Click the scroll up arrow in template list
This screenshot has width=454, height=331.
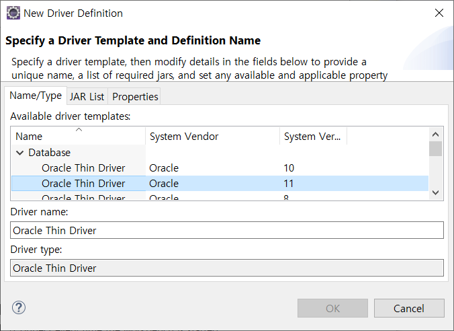pyautogui.click(x=435, y=135)
